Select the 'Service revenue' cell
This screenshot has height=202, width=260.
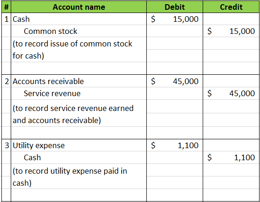pos(79,93)
